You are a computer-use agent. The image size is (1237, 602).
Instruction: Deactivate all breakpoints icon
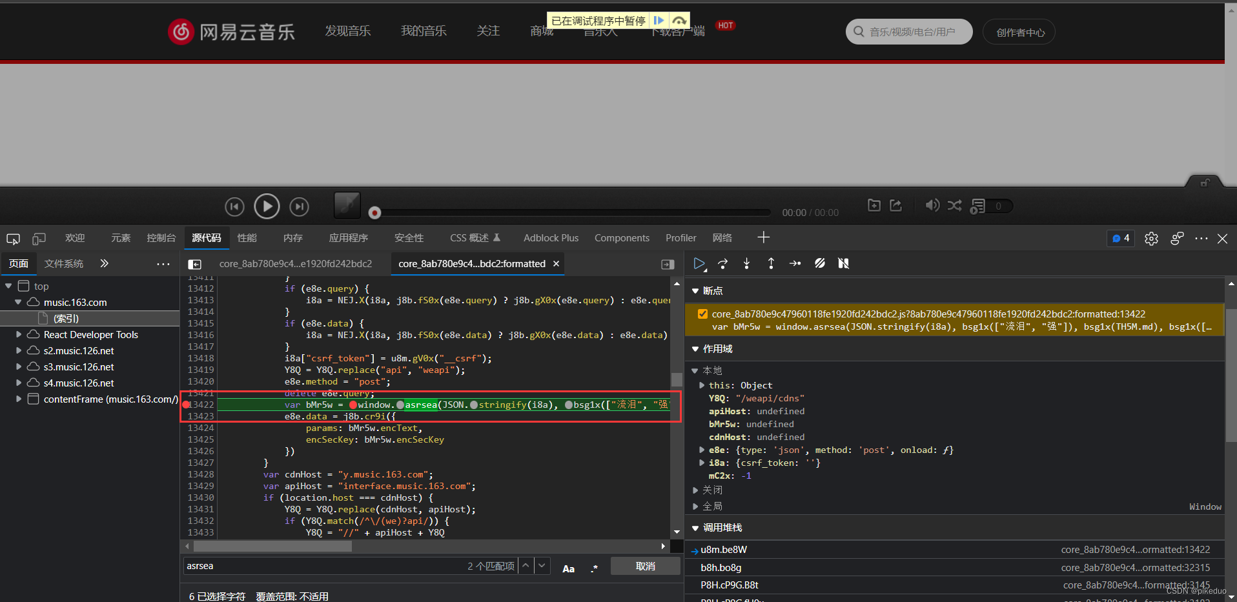tap(820, 263)
